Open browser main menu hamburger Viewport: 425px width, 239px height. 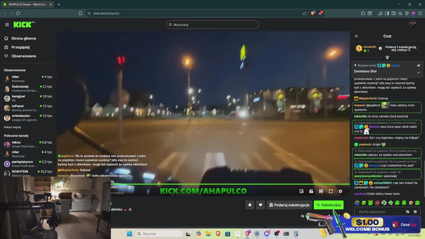click(420, 13)
